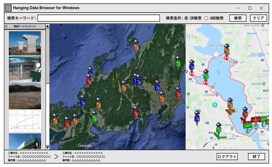Screen dimensions: 272x167
Task: Click the クリア clear button
Action: [258, 18]
